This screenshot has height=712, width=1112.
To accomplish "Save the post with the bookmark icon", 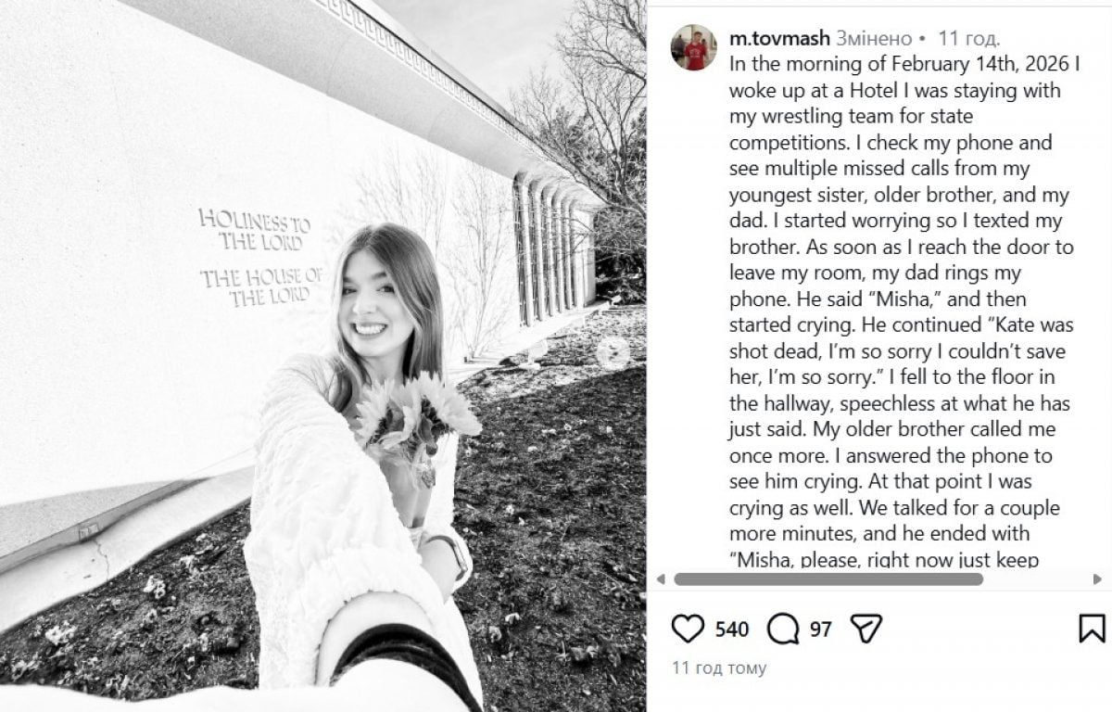I will pyautogui.click(x=1092, y=629).
